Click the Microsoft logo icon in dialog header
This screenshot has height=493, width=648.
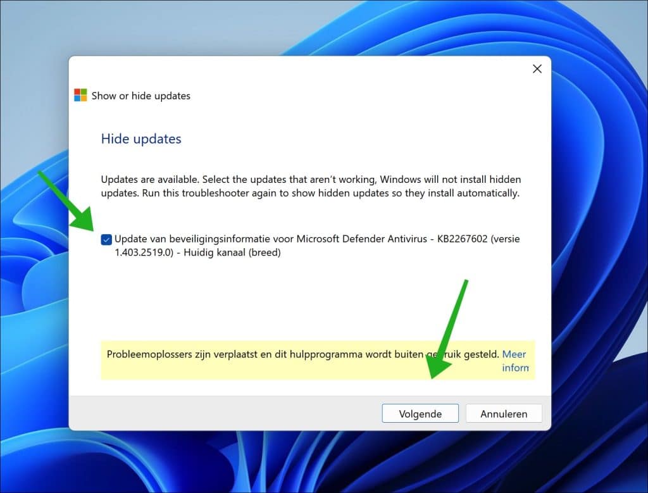[x=80, y=95]
